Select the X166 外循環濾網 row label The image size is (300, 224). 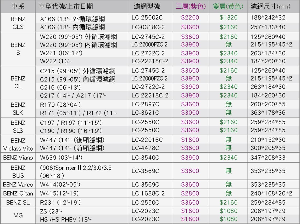(x=72, y=19)
